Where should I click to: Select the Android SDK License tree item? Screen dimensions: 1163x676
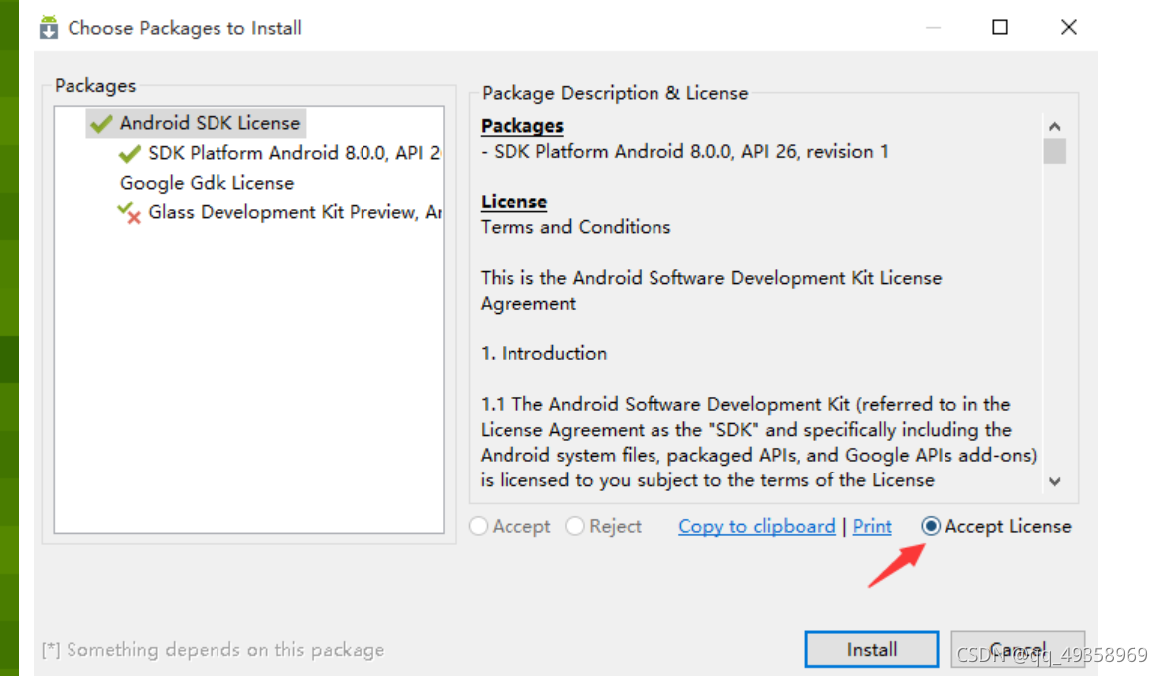click(210, 124)
